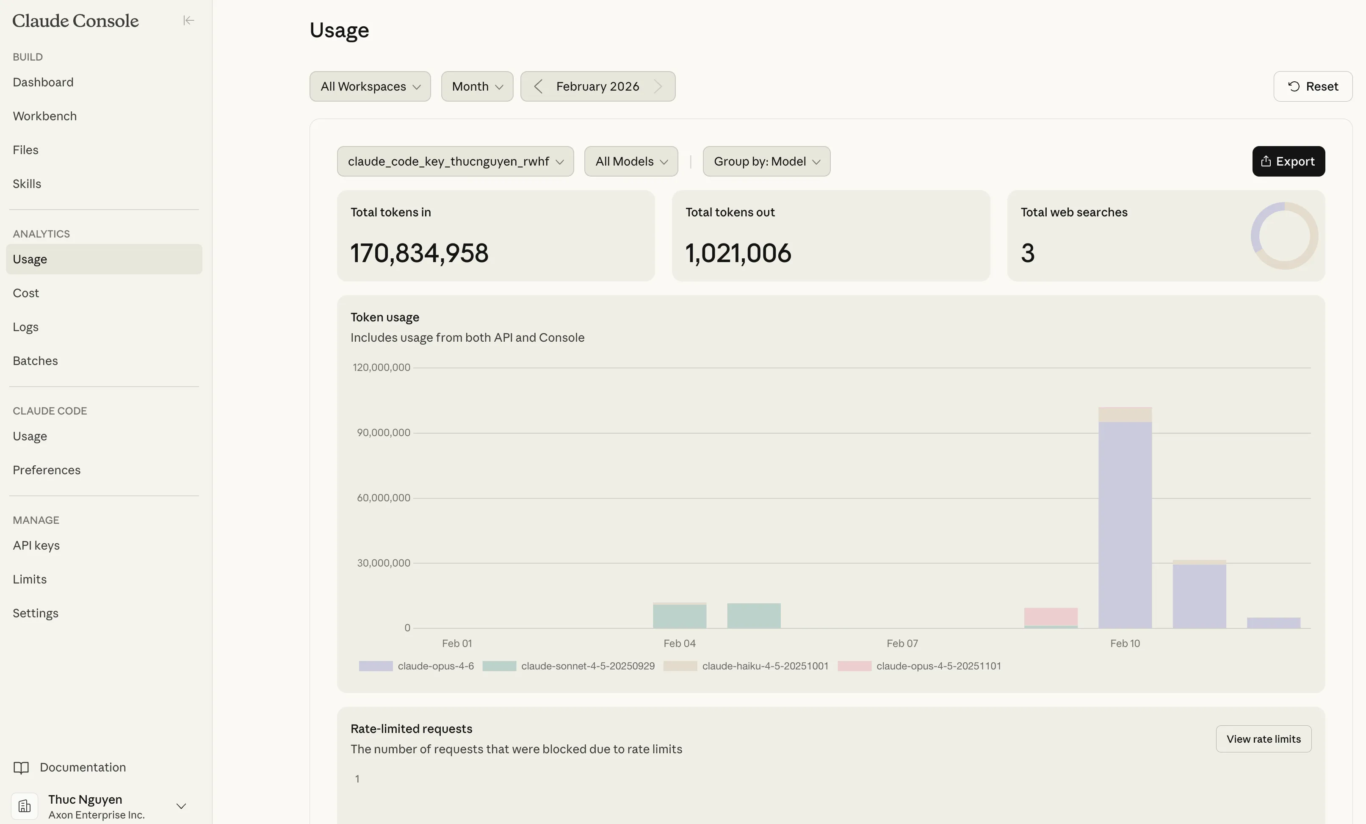Collapse the sidebar panel
Screen dimensions: 1366x824
pos(188,20)
